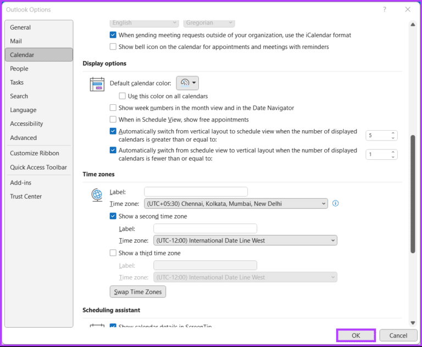
Task: Click the globe icon in Time zones section
Action: pyautogui.click(x=97, y=195)
